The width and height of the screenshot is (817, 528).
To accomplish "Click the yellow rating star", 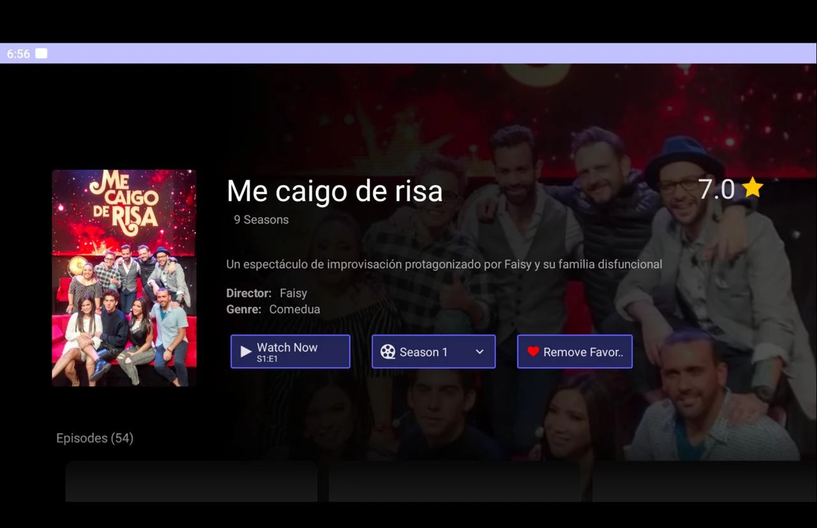I will pos(753,188).
